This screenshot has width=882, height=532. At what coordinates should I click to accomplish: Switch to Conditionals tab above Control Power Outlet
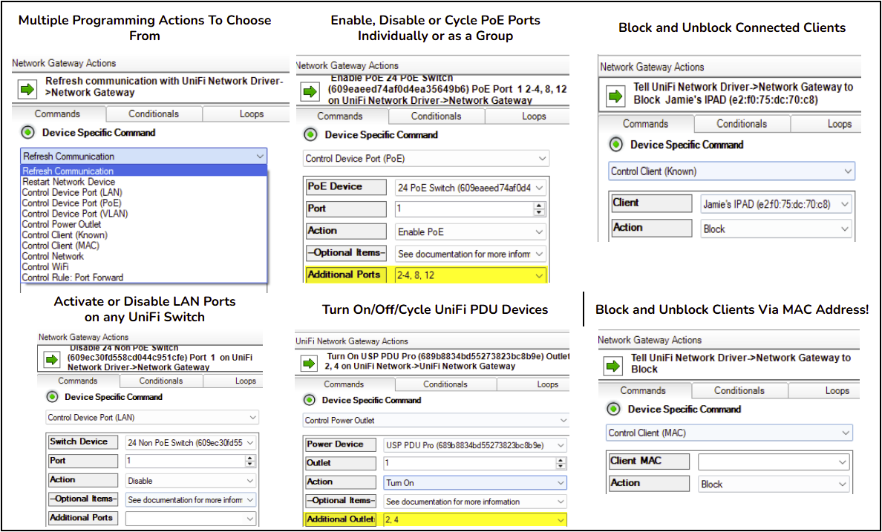point(445,384)
